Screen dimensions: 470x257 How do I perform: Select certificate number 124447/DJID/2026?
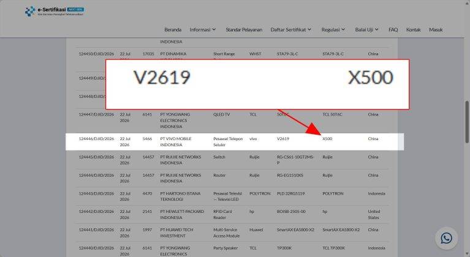click(96, 114)
